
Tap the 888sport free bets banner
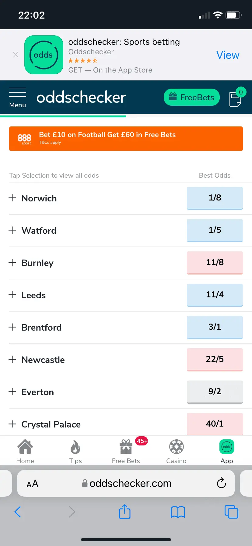[x=126, y=139]
